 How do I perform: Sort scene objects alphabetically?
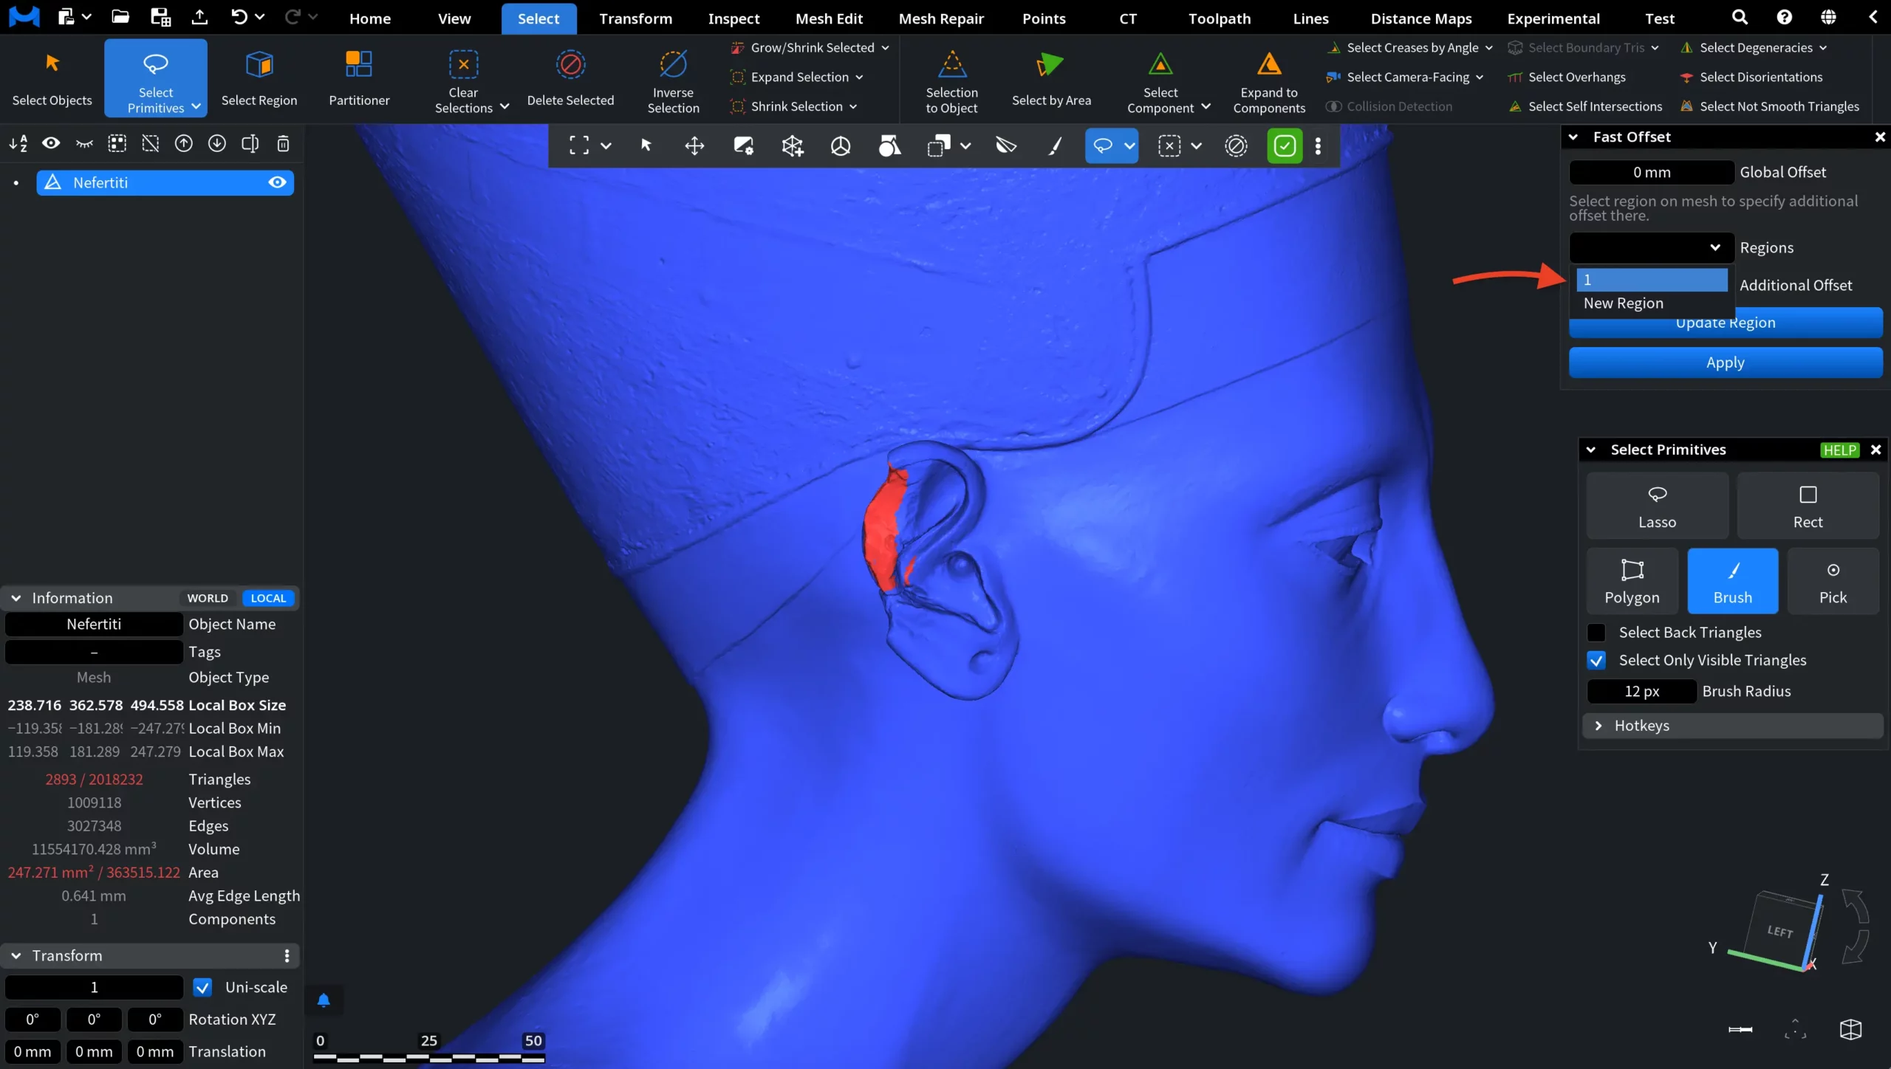point(18,143)
